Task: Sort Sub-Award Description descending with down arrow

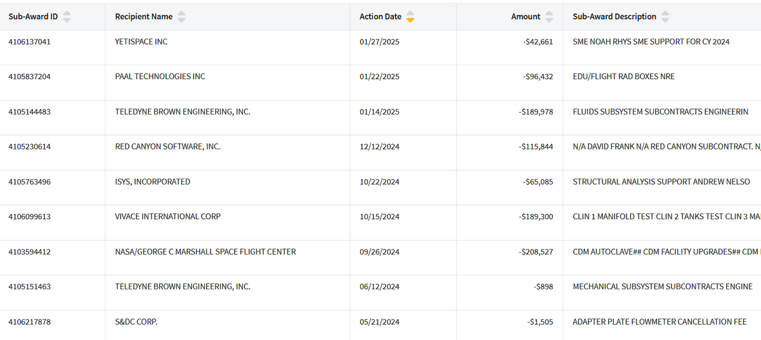Action: pos(665,20)
